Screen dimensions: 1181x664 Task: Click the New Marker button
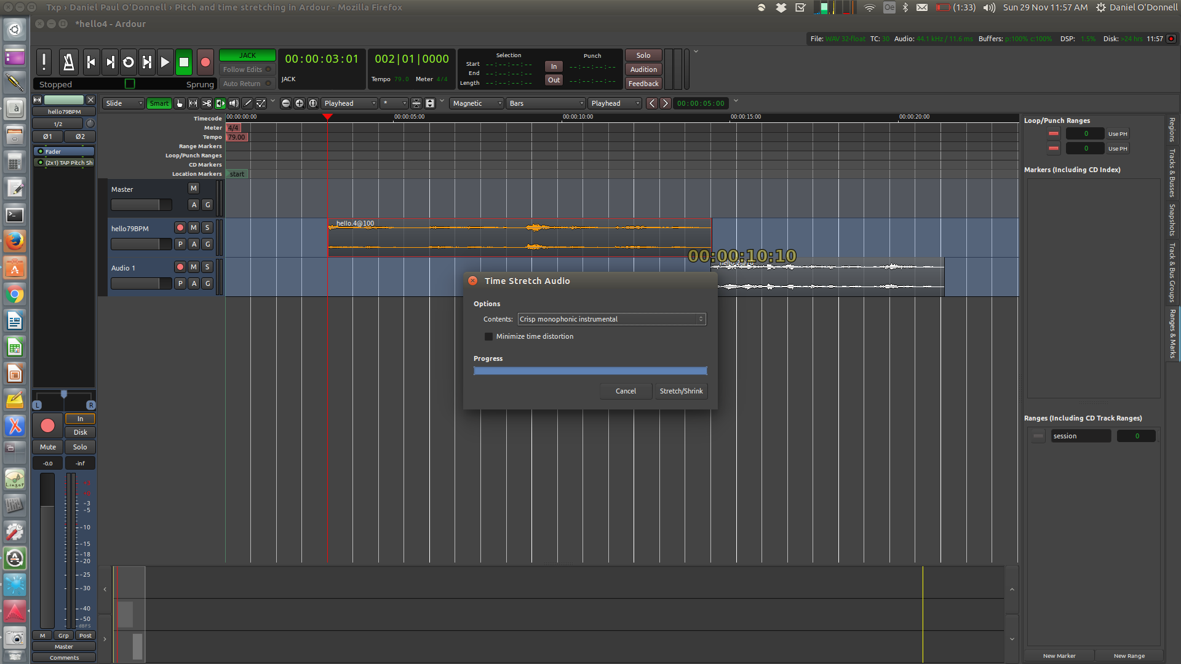click(1059, 656)
